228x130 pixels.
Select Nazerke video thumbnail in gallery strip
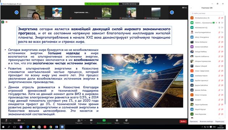pyautogui.click(x=57, y=13)
